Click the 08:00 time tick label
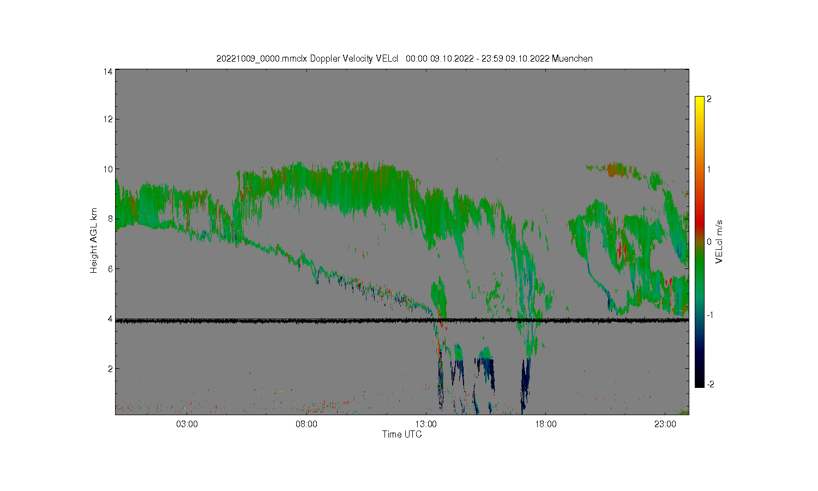This screenshot has width=818, height=491. coord(306,424)
